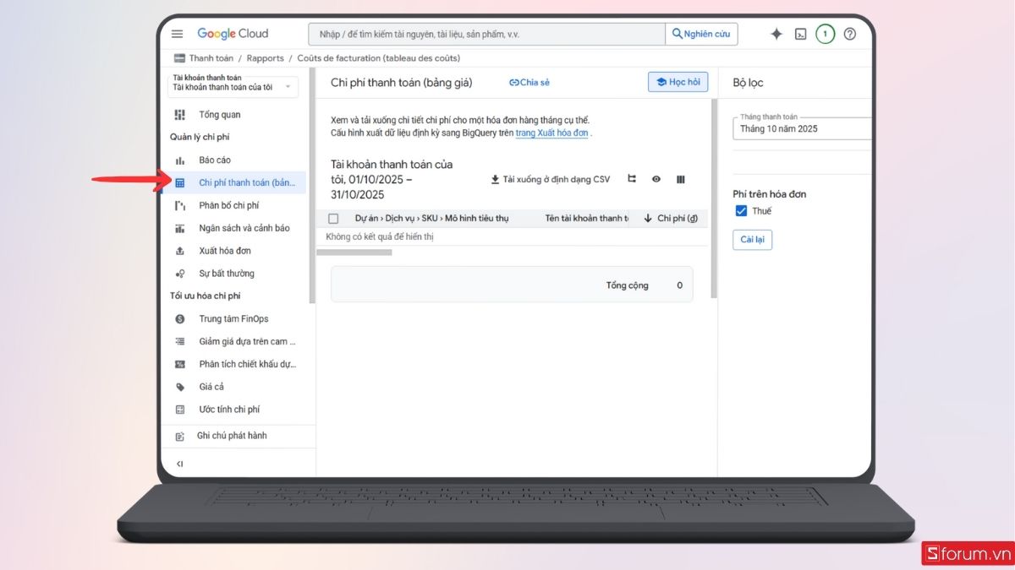Click the Dự án › Dịch vụ › SKU header

pos(431,219)
